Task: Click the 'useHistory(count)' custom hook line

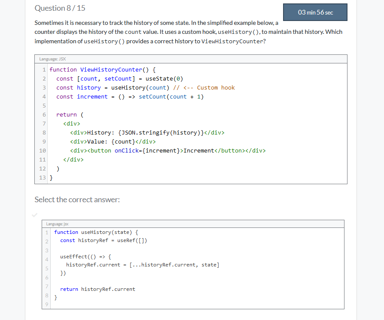Action: tap(146, 88)
